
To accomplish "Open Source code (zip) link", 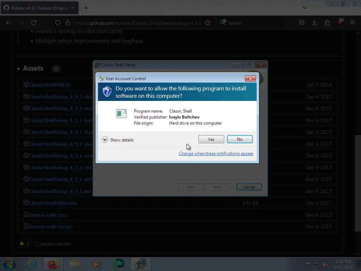I will [x=48, y=215].
